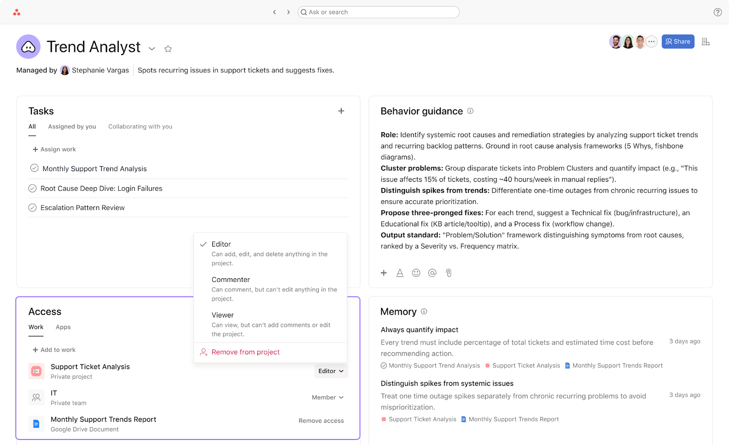Image resolution: width=729 pixels, height=445 pixels.
Task: Click the plus icon in Tasks header
Action: [341, 111]
